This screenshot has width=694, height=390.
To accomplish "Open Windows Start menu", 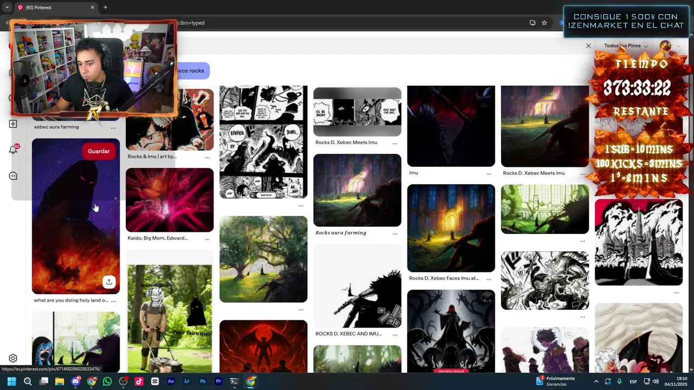I will tap(11, 381).
